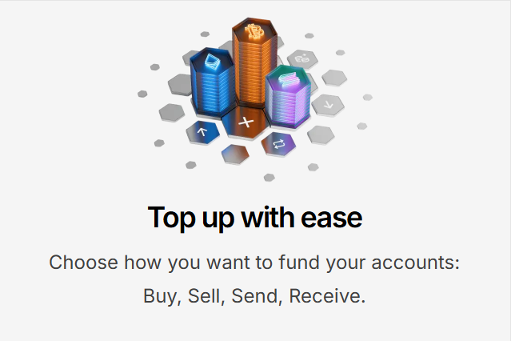Click the gray down-arrow receive hexagon

[328, 105]
